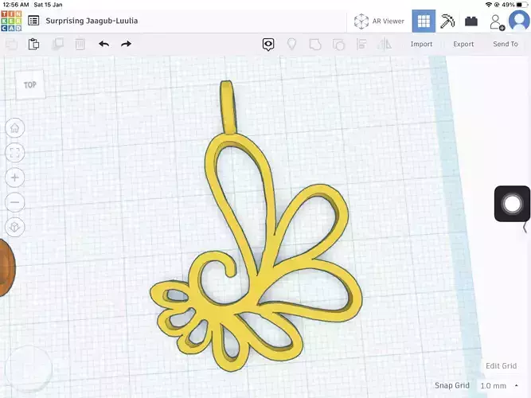
Task: Click the Send To button
Action: point(506,44)
